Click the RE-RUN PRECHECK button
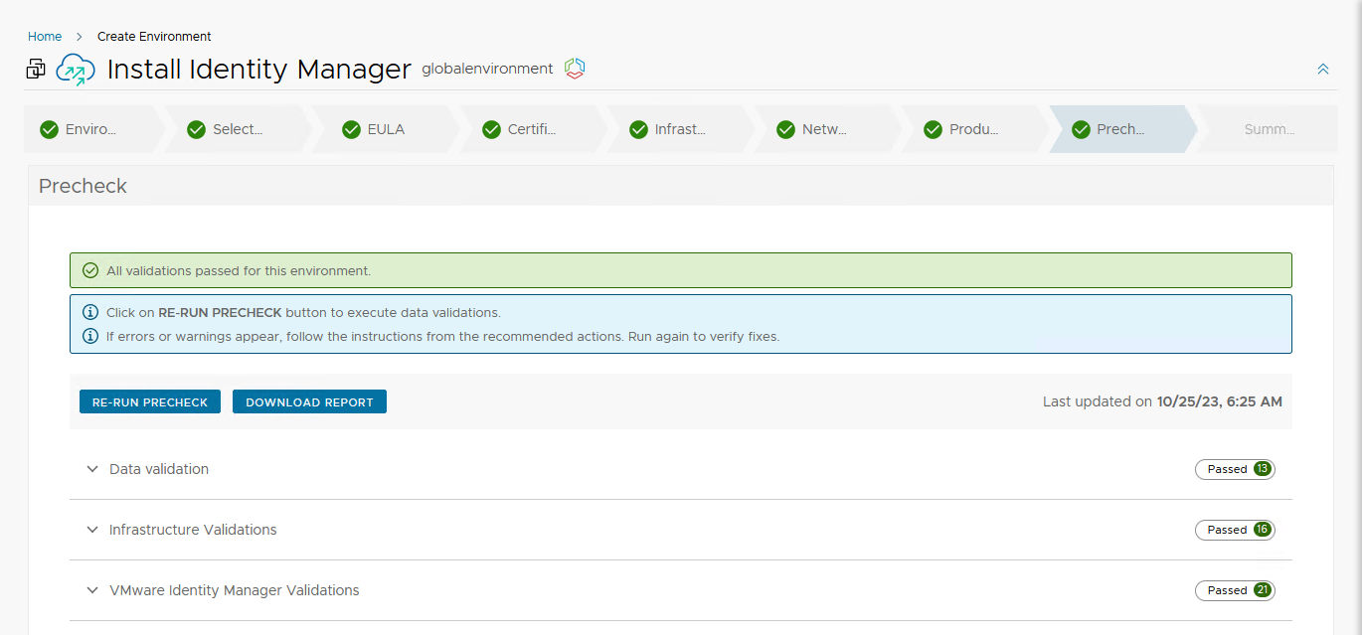This screenshot has width=1362, height=635. tap(150, 401)
